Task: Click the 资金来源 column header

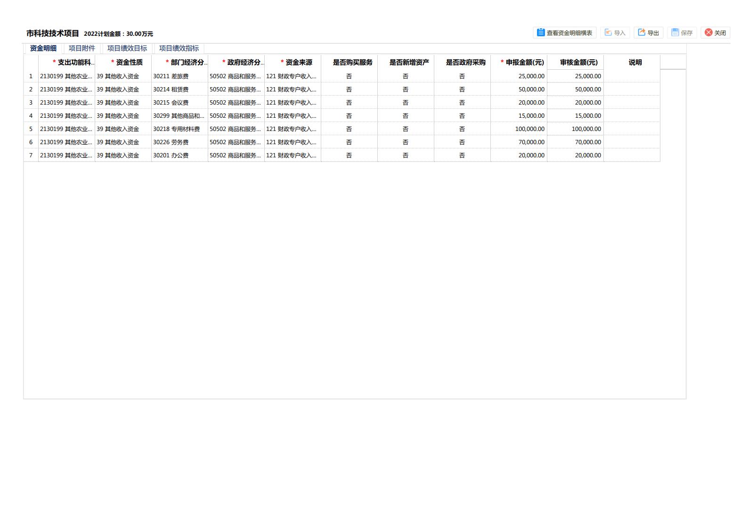Action: point(293,62)
